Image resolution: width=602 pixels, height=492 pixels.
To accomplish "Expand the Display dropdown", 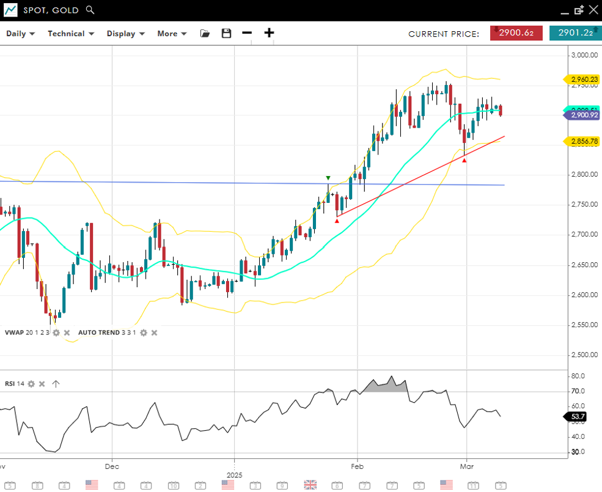I will (x=125, y=34).
